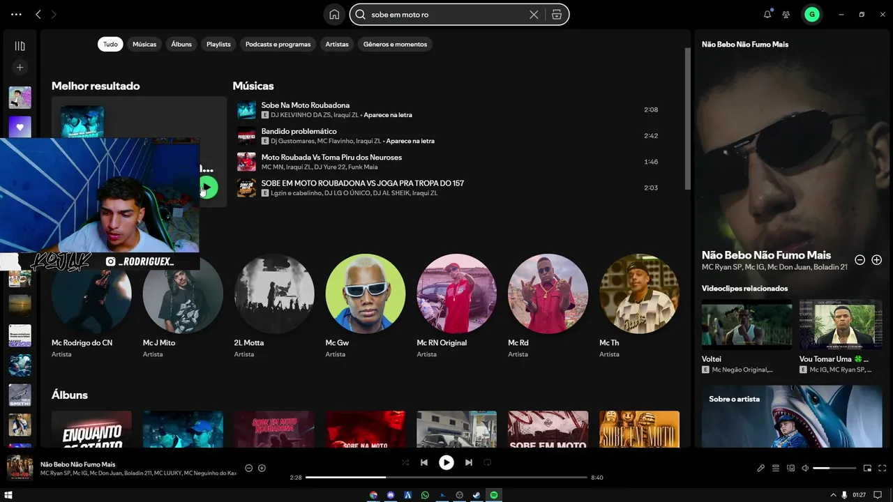Click the plus icon in the bottom player bar
Viewport: 893px width, 502px height.
(262, 468)
